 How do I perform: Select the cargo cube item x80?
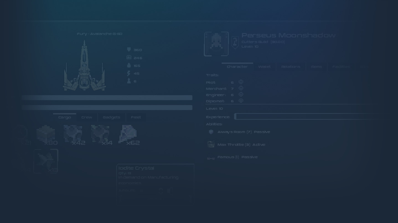click(46, 135)
